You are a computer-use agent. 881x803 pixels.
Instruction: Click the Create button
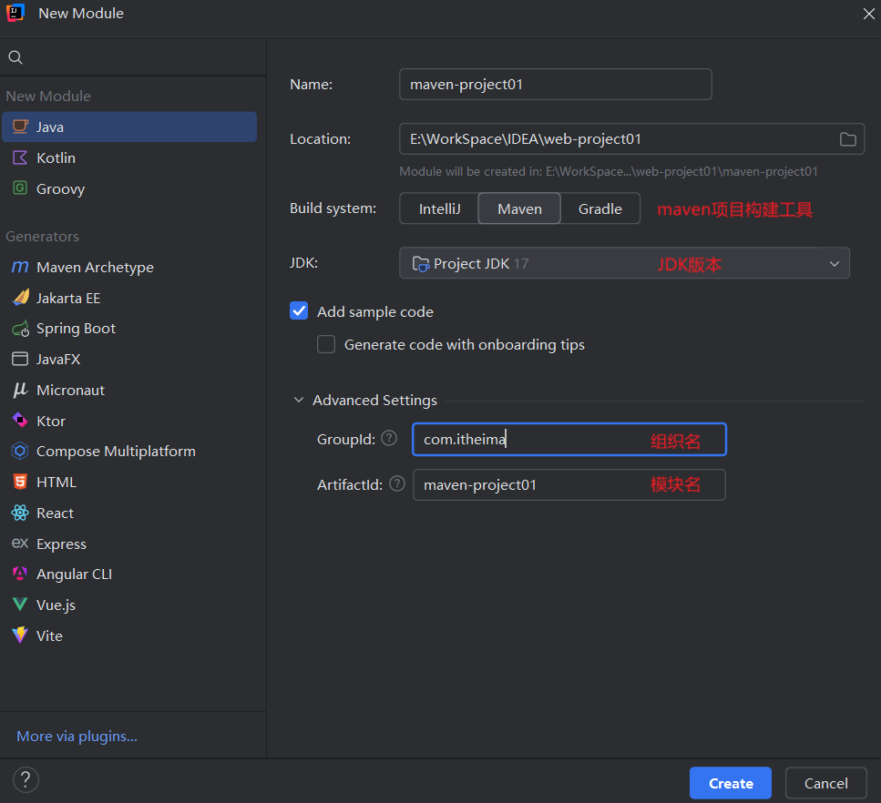point(731,783)
